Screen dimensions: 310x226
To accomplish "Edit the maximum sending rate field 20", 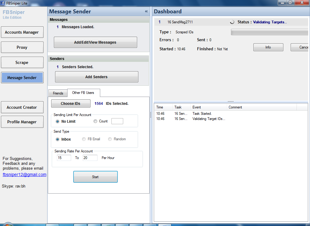I will (x=90, y=158).
